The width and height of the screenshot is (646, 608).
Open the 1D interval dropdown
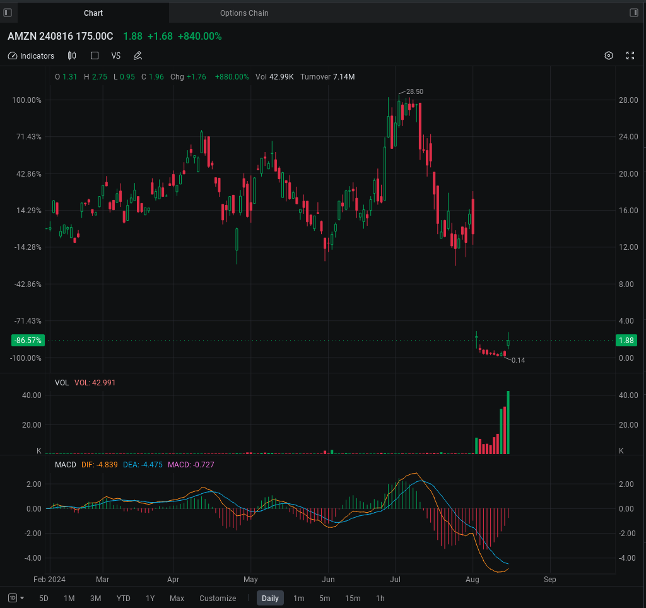tap(16, 598)
